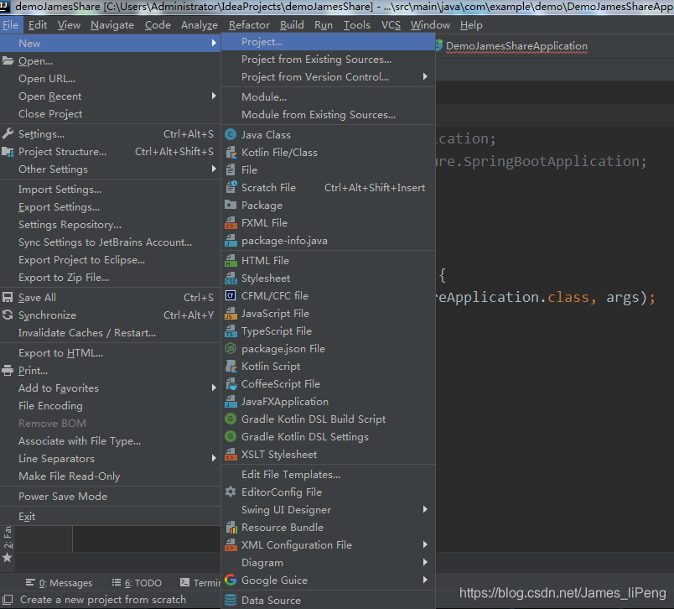This screenshot has height=609, width=674.
Task: Click the Google Guice icon
Action: pyautogui.click(x=231, y=580)
